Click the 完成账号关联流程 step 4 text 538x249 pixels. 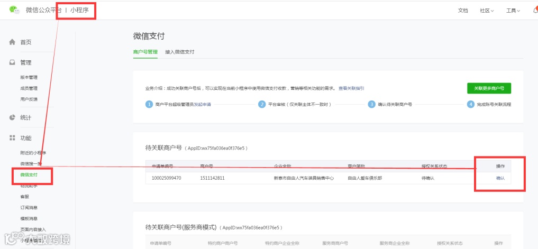click(494, 105)
